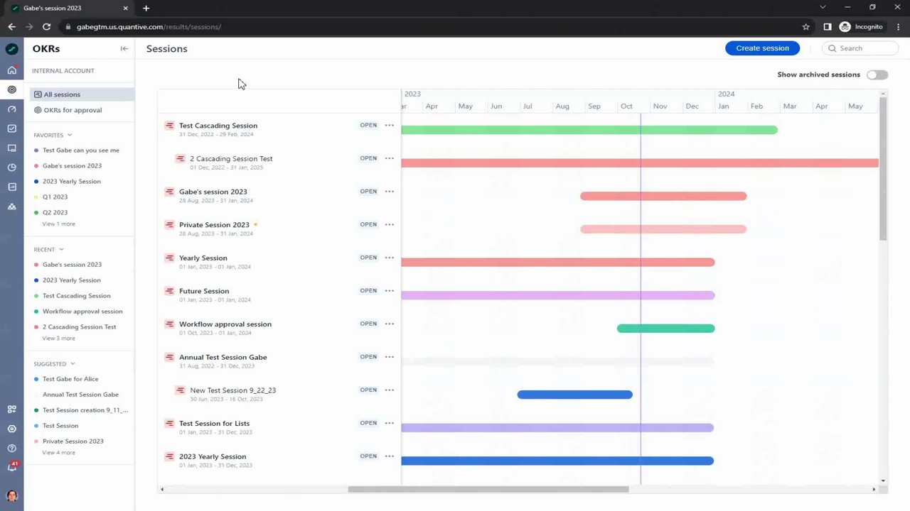The height and width of the screenshot is (511, 910).
Task: Click the horizontal timeline scrollbar thumb
Action: click(x=488, y=489)
